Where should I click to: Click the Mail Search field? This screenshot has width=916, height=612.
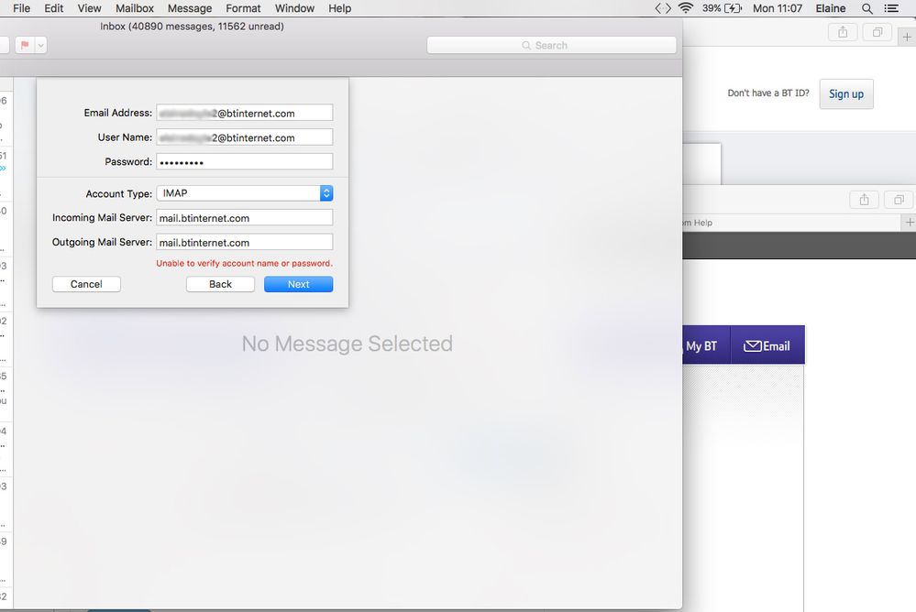pos(551,45)
